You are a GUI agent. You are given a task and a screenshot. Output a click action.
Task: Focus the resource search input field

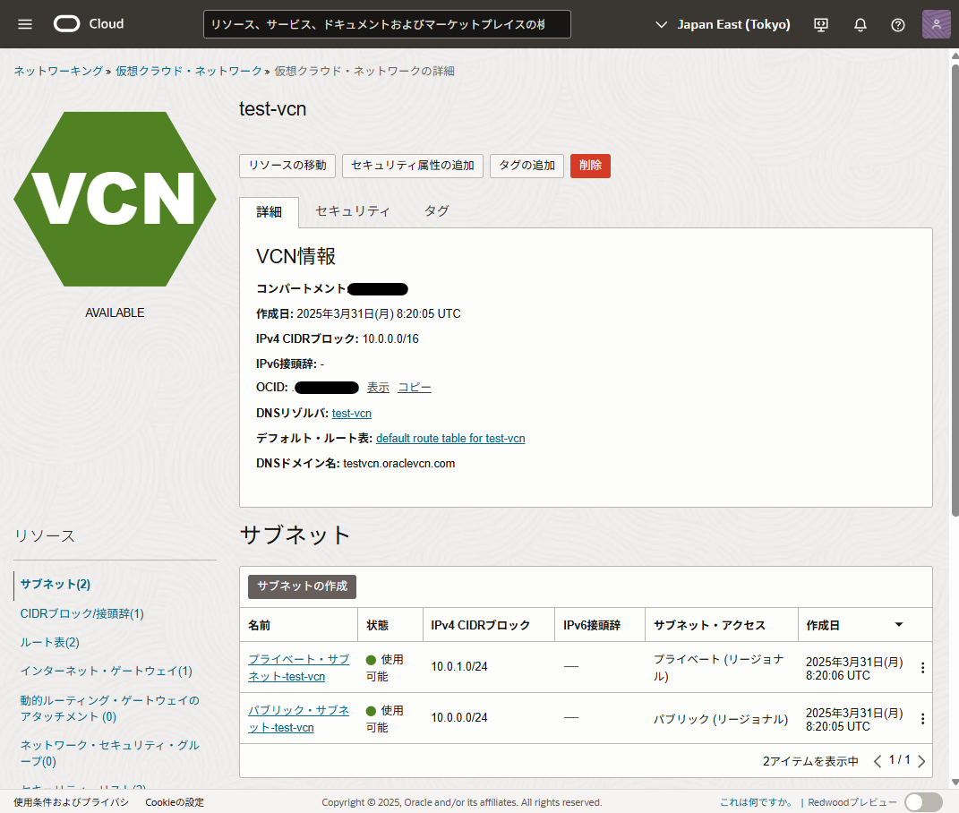pos(387,24)
